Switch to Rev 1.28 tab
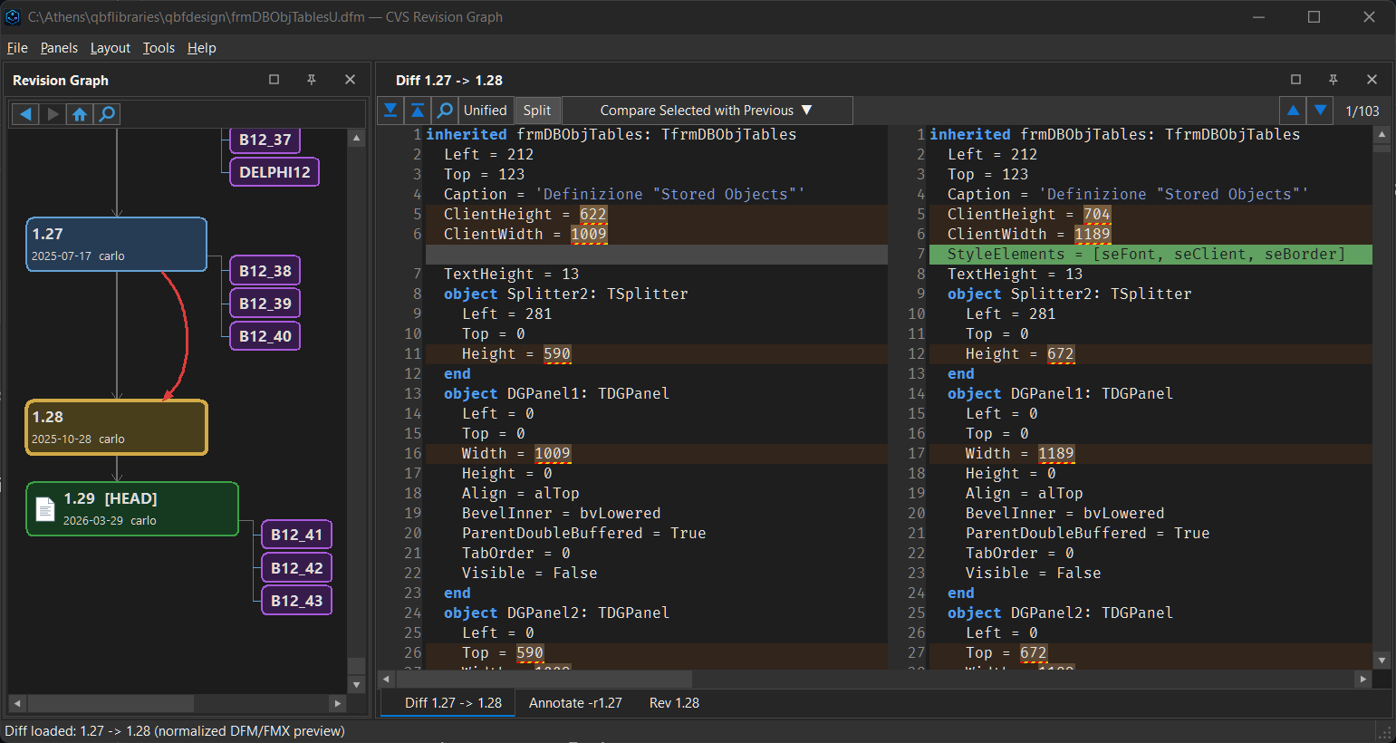The image size is (1396, 743). (674, 703)
